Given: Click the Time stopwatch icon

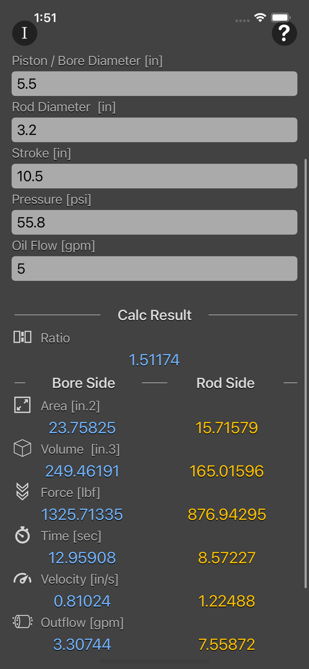Looking at the screenshot, I should click(x=22, y=536).
